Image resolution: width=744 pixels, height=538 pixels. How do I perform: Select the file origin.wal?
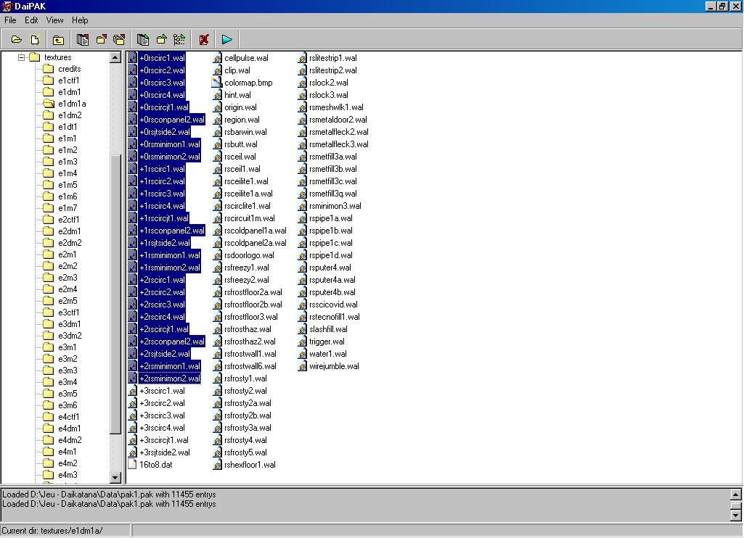pos(240,107)
